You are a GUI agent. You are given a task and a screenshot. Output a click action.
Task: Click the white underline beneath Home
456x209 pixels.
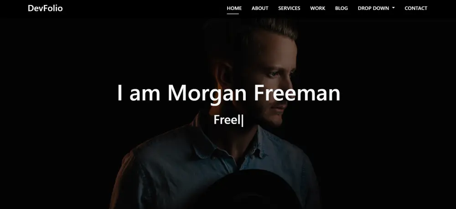pos(233,14)
